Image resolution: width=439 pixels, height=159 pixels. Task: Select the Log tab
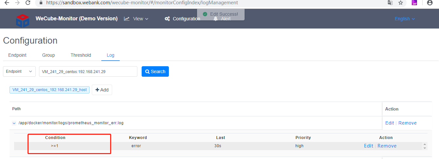click(110, 55)
